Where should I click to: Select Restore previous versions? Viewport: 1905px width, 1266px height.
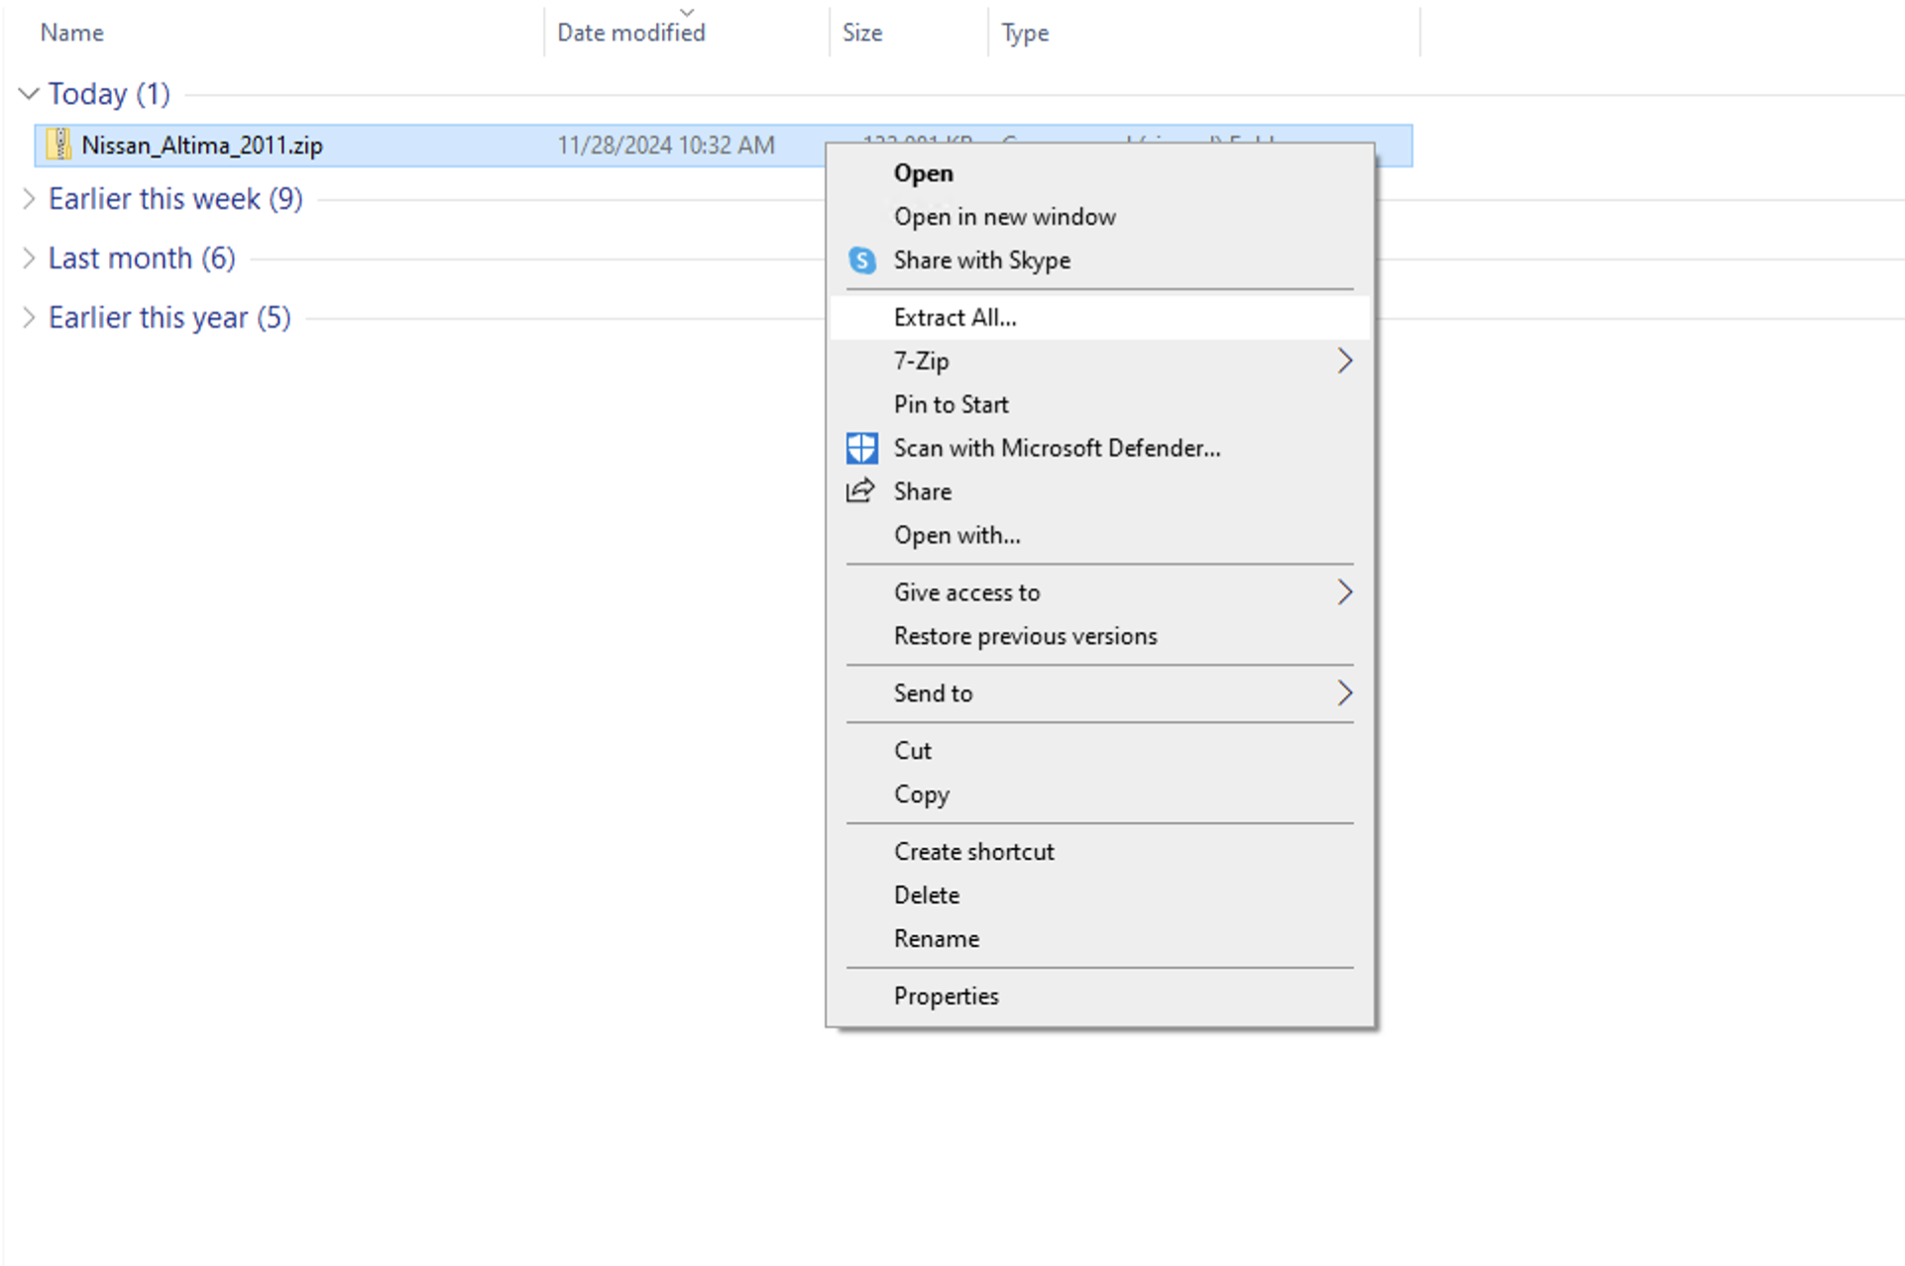1025,636
